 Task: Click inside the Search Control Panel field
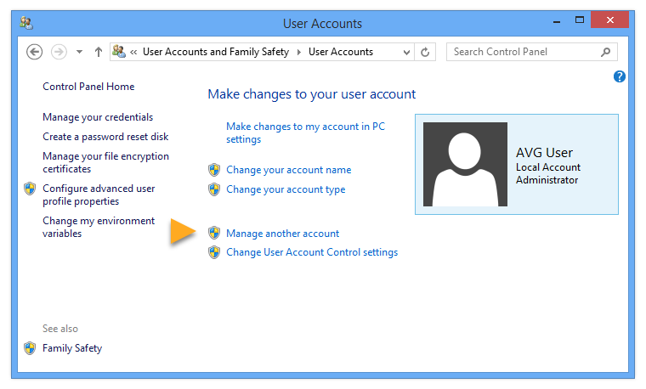point(523,52)
